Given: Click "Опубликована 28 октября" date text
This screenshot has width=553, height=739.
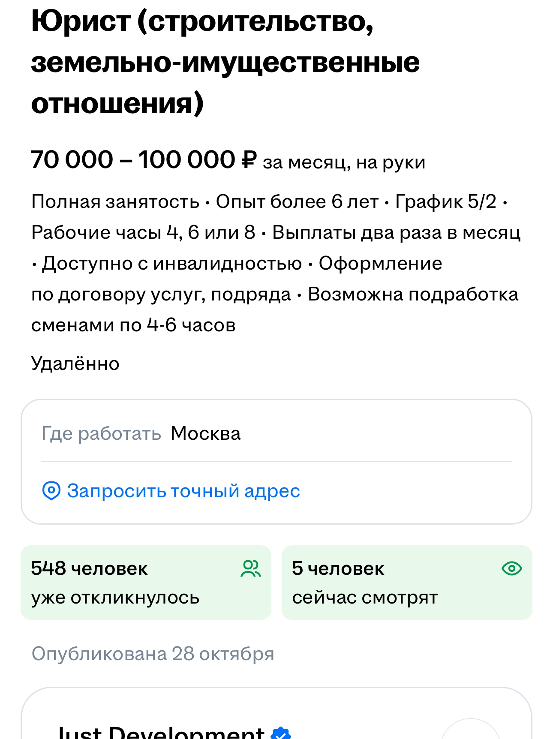Looking at the screenshot, I should 153,654.
